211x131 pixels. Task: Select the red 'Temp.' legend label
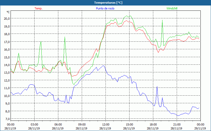pyautogui.click(x=39, y=8)
